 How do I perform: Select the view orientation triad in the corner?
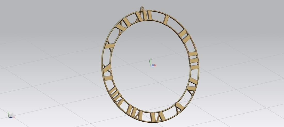click(11, 115)
